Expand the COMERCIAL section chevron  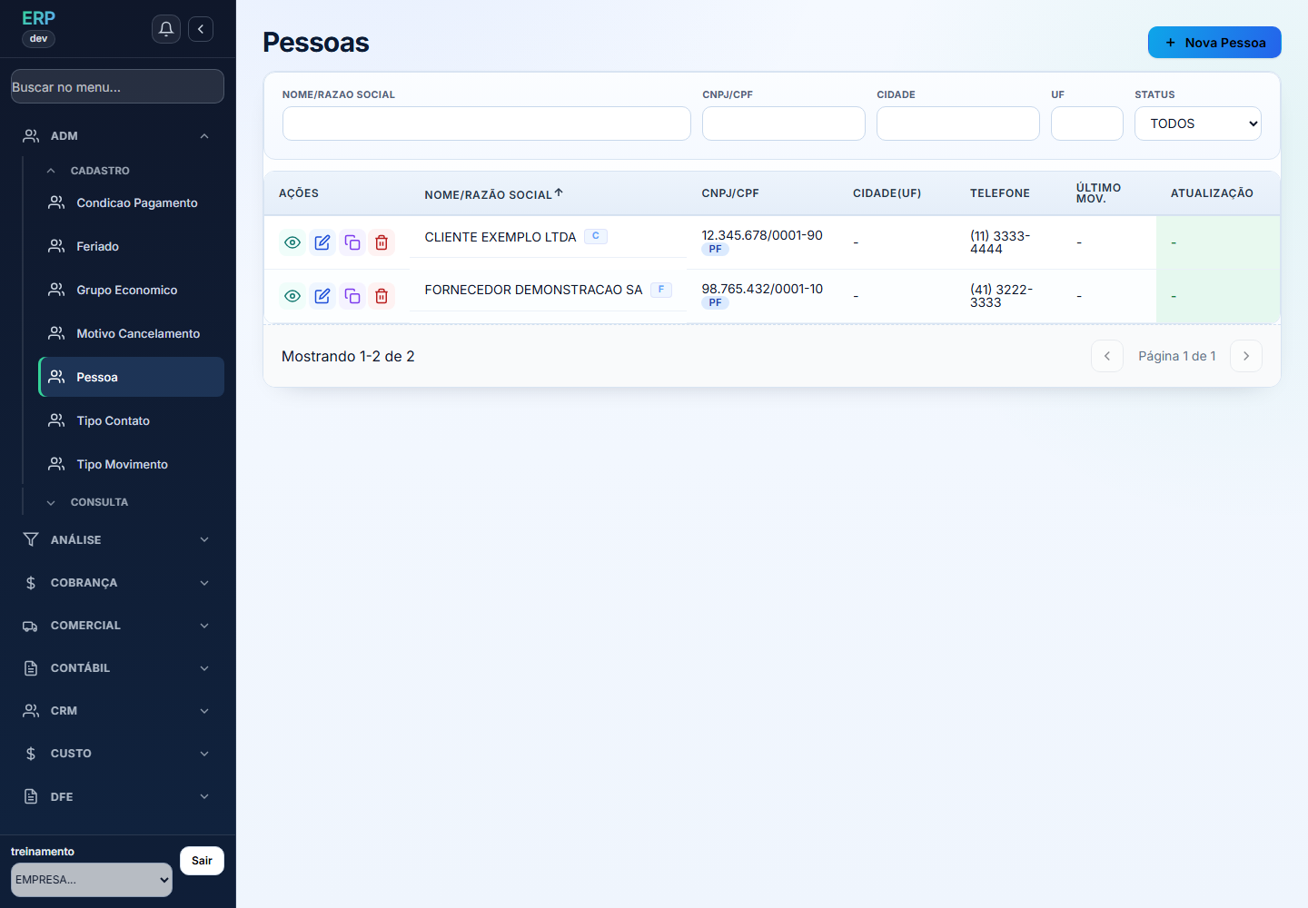point(204,626)
